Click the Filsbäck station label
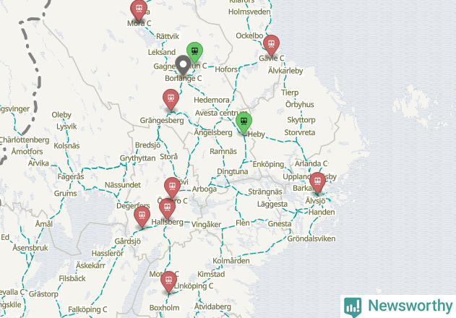The image size is (456, 318). (72, 279)
